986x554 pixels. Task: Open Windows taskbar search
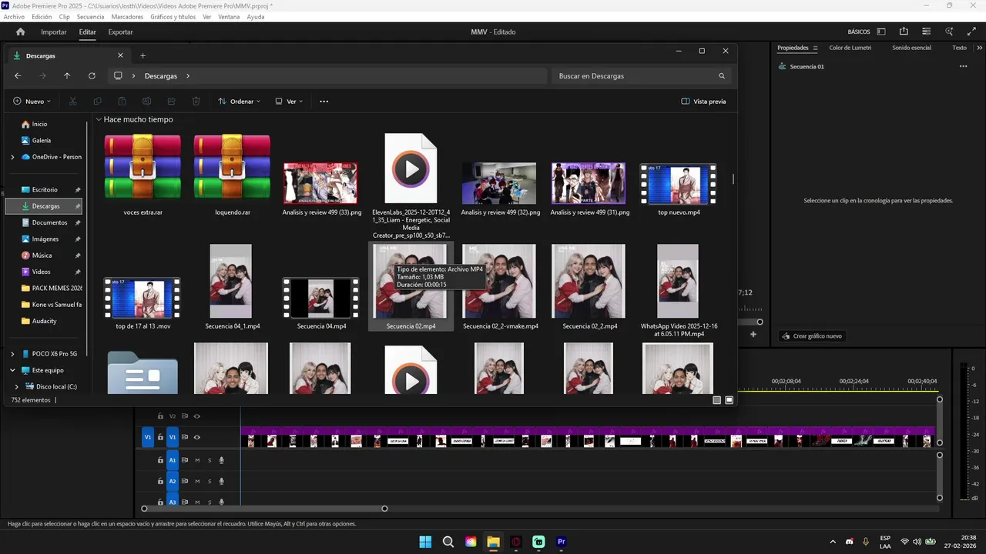coord(448,542)
